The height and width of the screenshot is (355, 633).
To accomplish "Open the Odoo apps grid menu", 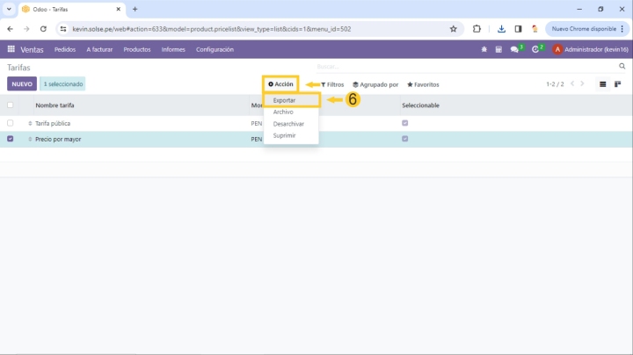I will point(11,49).
